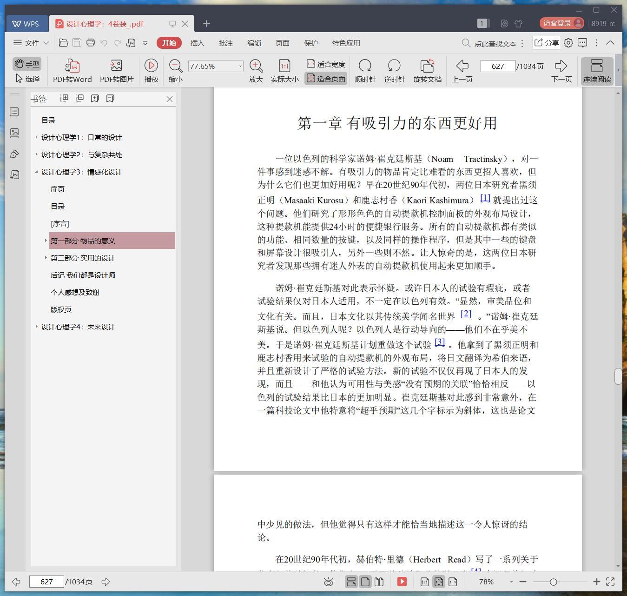The height and width of the screenshot is (596, 627).
Task: Select the 批注 ribbon tab
Action: (x=225, y=43)
